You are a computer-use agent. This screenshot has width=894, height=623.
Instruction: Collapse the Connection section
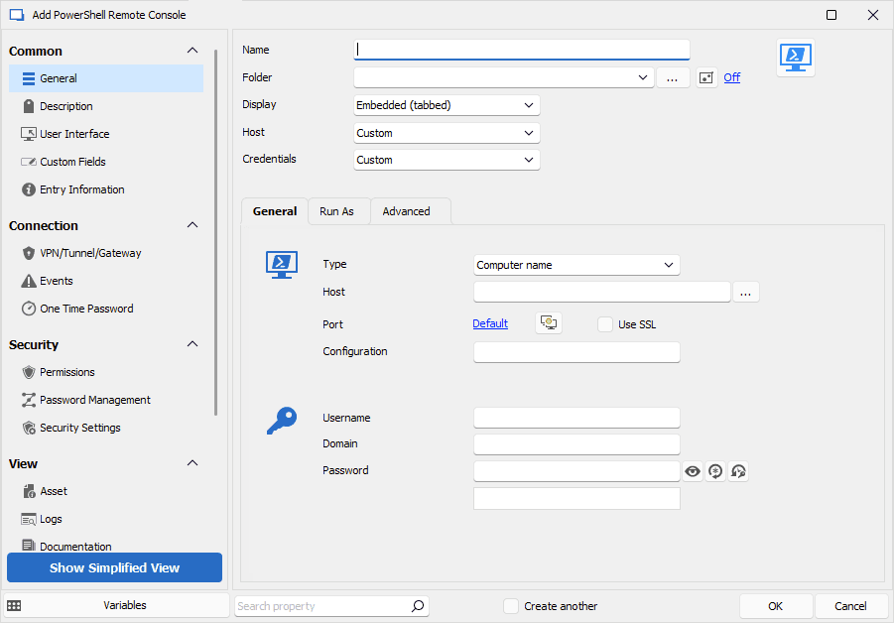192,226
